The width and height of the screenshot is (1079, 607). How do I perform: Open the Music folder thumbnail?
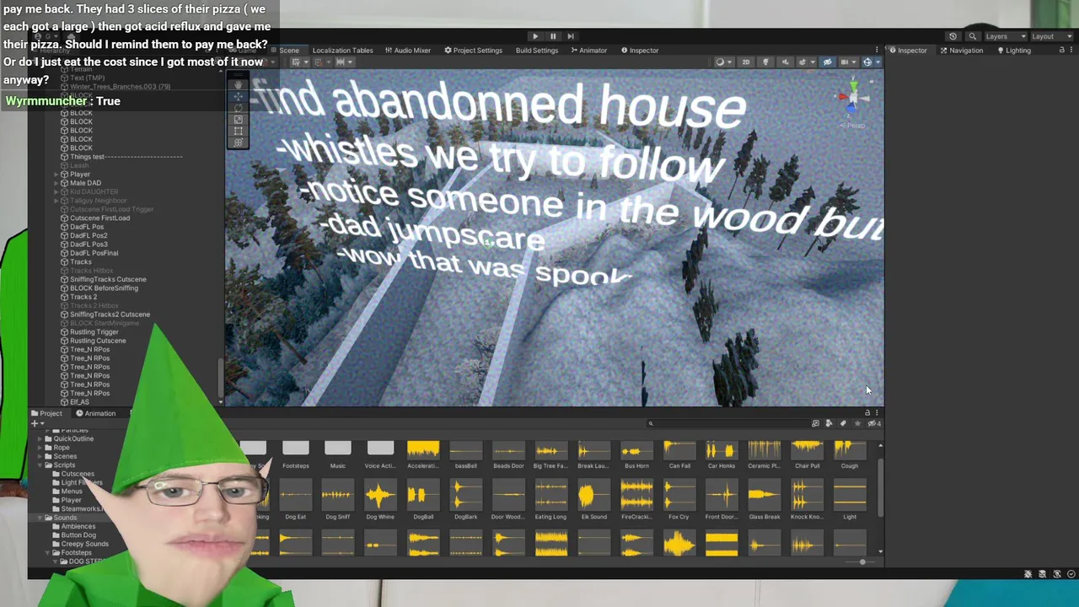click(337, 454)
